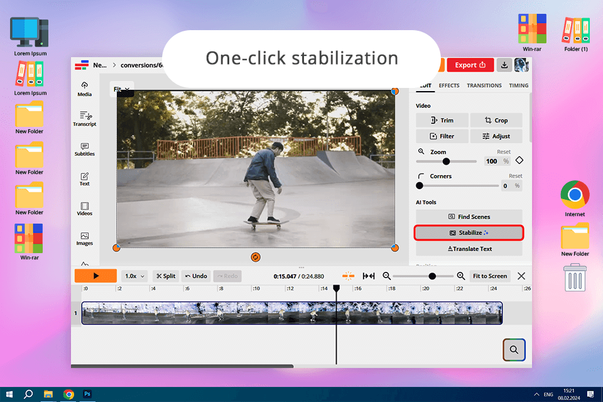603x402 pixels.
Task: Open the Images library
Action: click(x=85, y=239)
